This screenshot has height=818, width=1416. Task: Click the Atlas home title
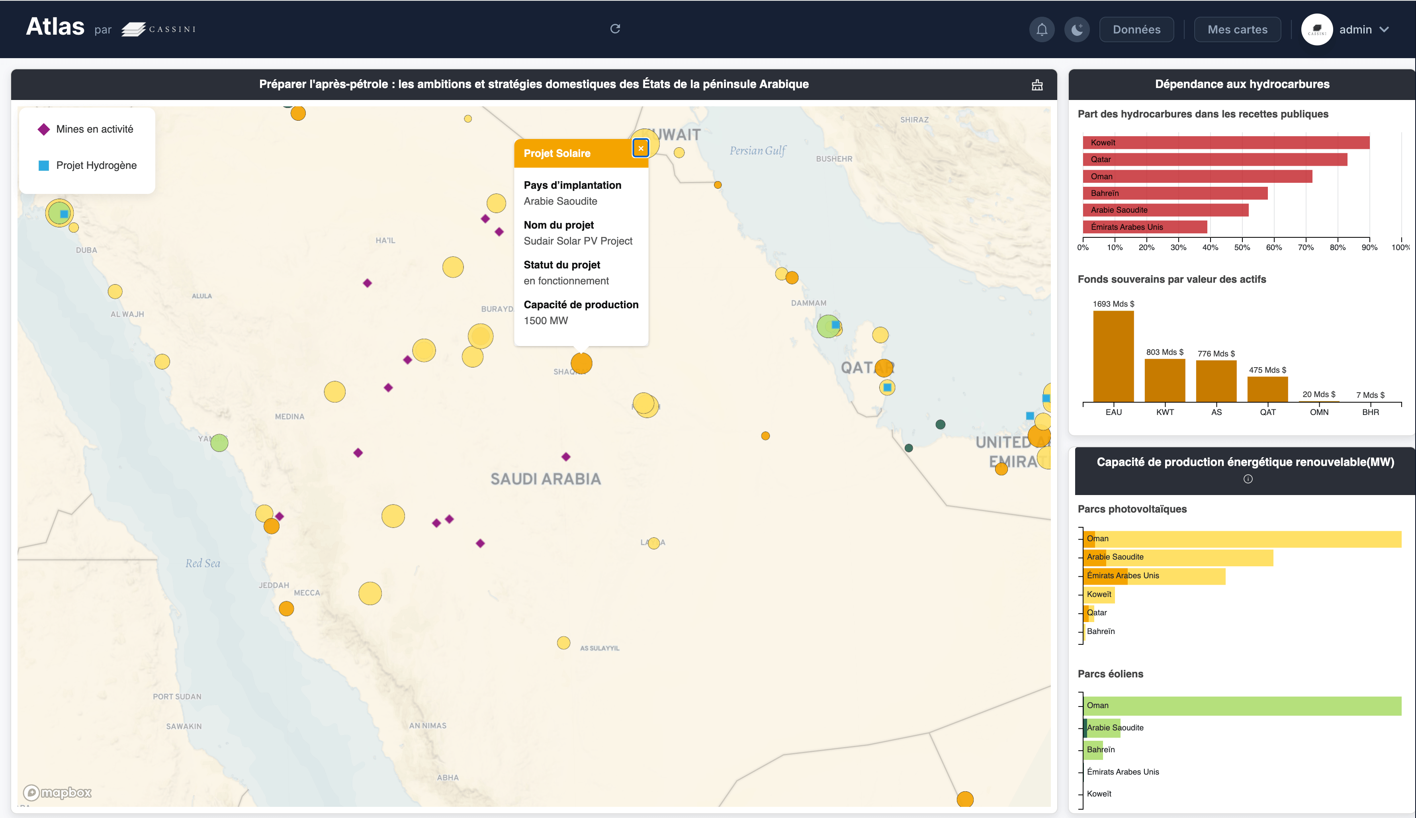55,27
